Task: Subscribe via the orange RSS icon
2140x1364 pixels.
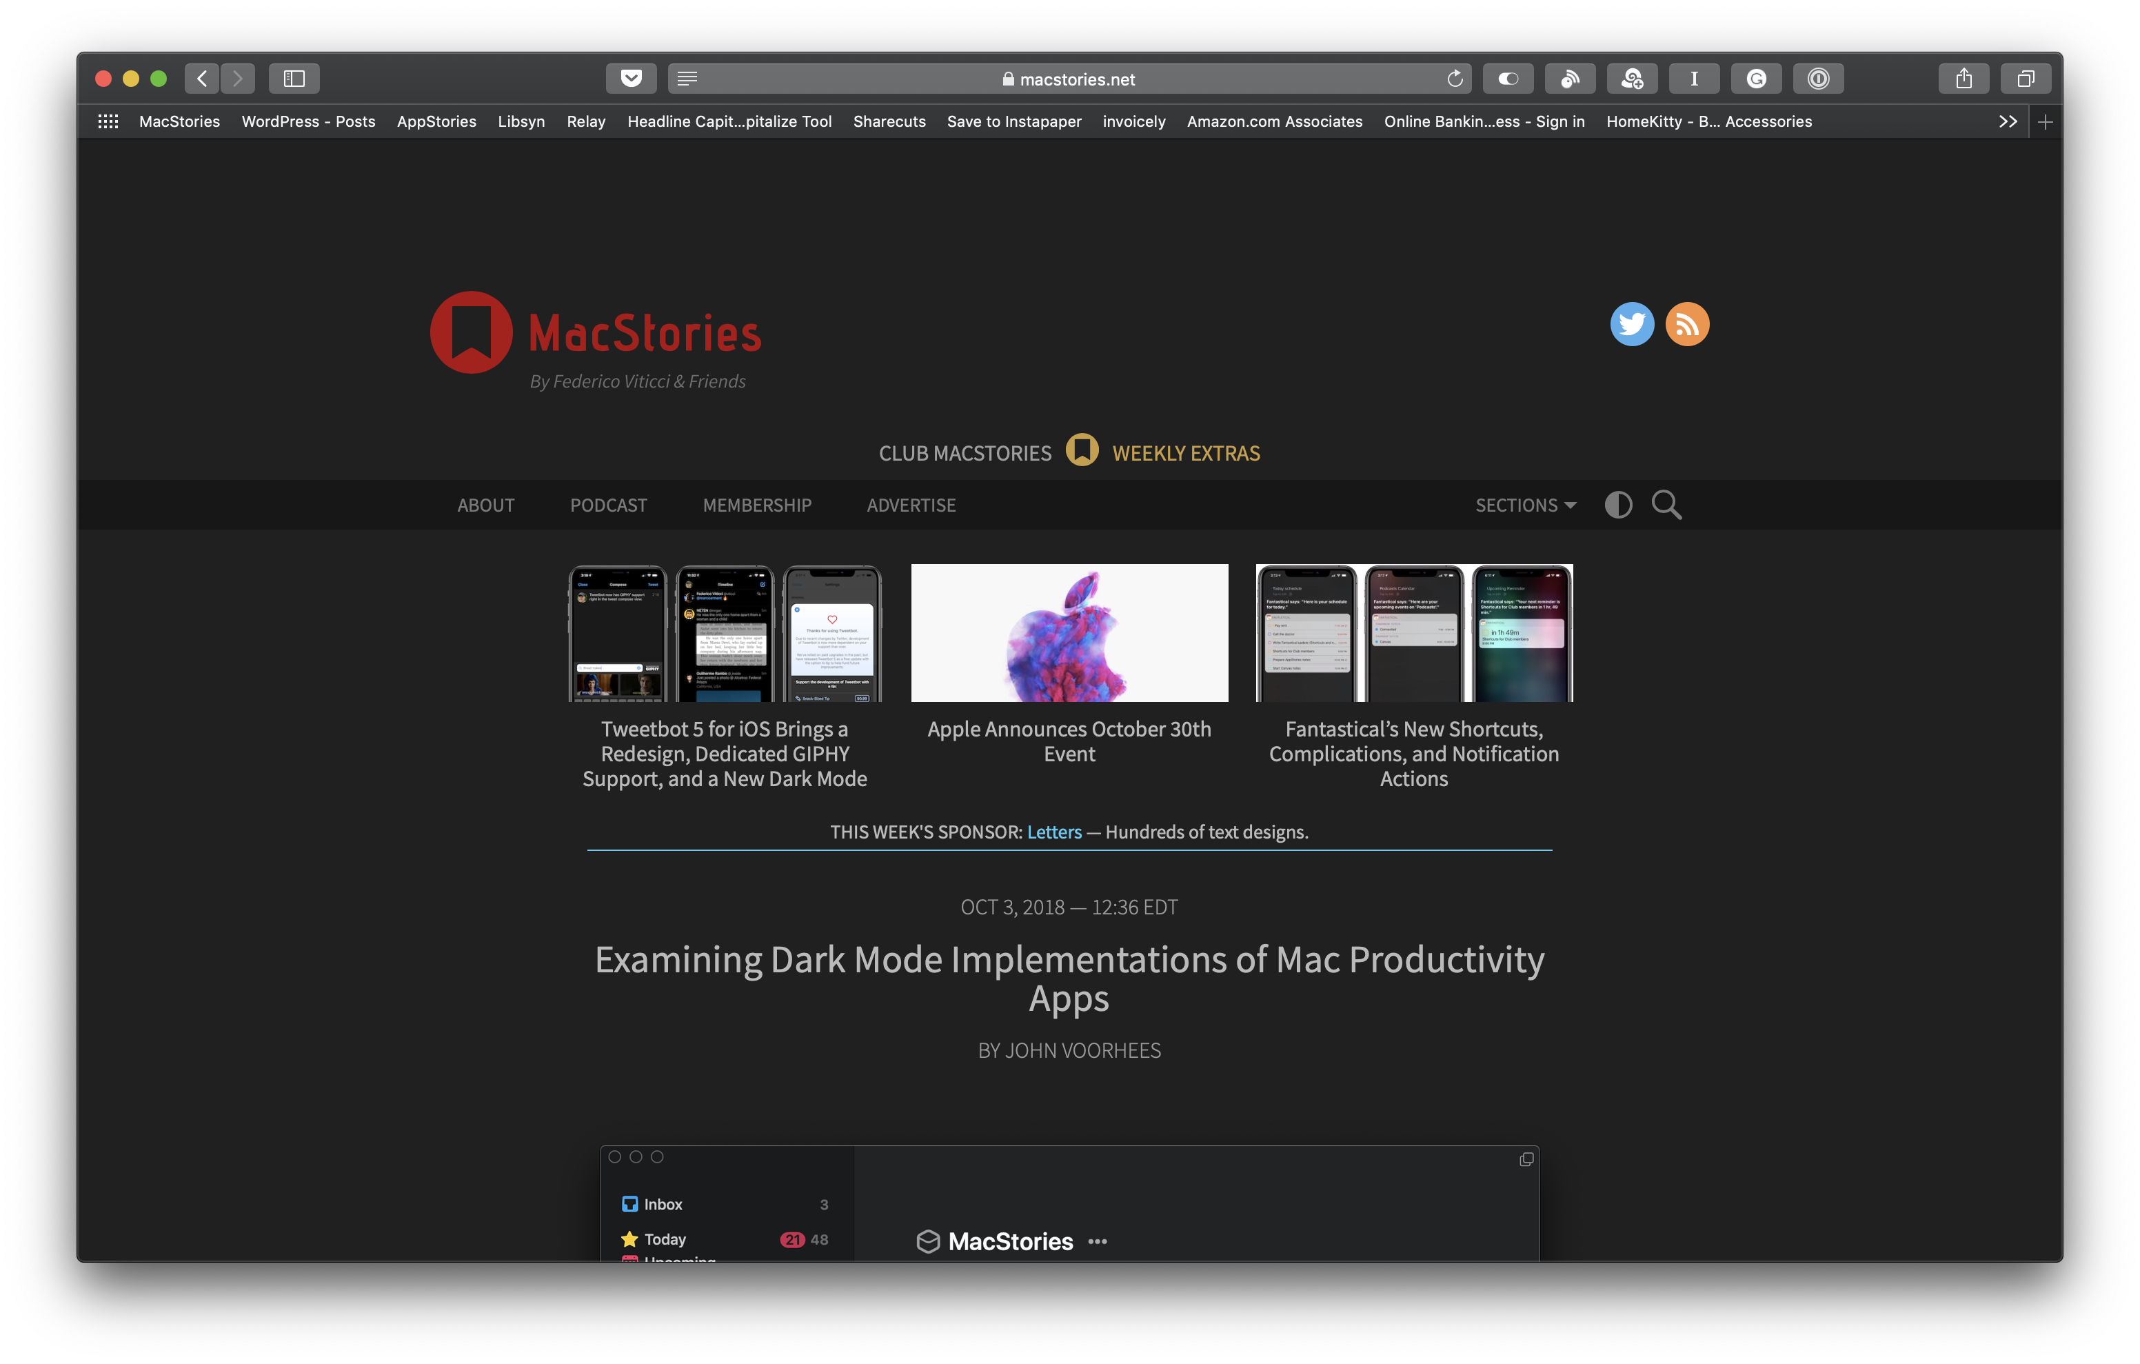Action: click(1688, 325)
